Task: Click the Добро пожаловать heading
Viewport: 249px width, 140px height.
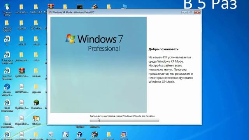Action: (x=163, y=49)
